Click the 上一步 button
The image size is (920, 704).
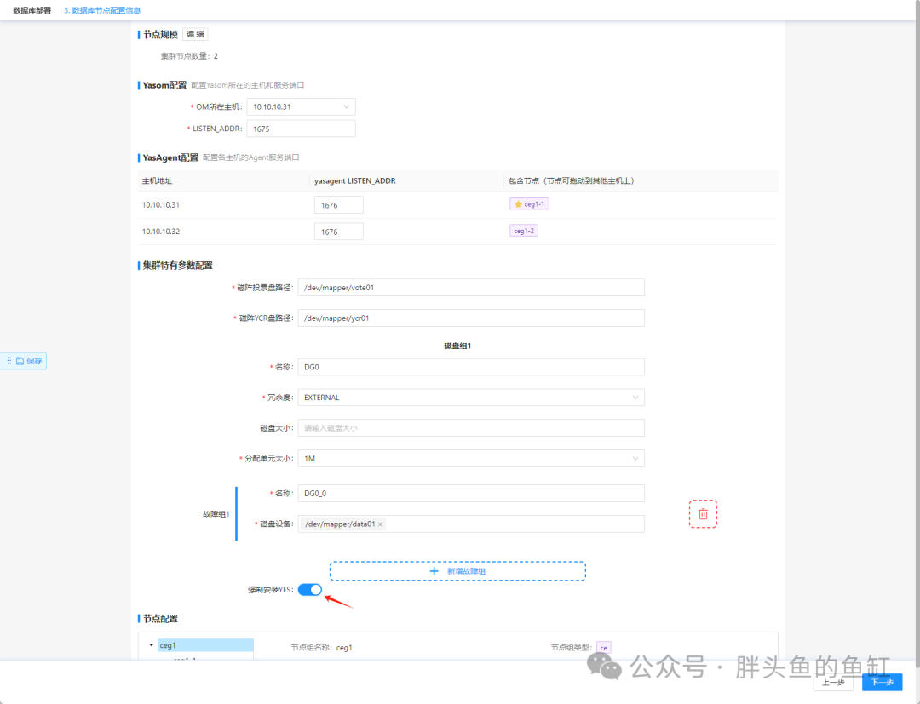pos(833,682)
